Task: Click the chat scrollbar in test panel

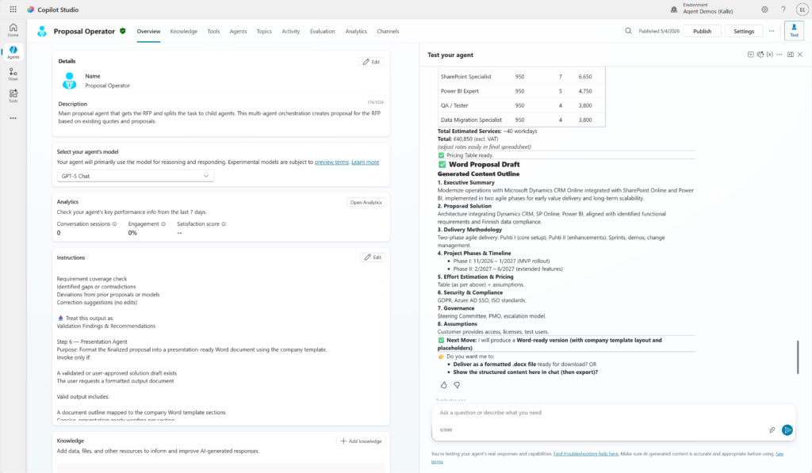Action: pyautogui.click(x=798, y=357)
